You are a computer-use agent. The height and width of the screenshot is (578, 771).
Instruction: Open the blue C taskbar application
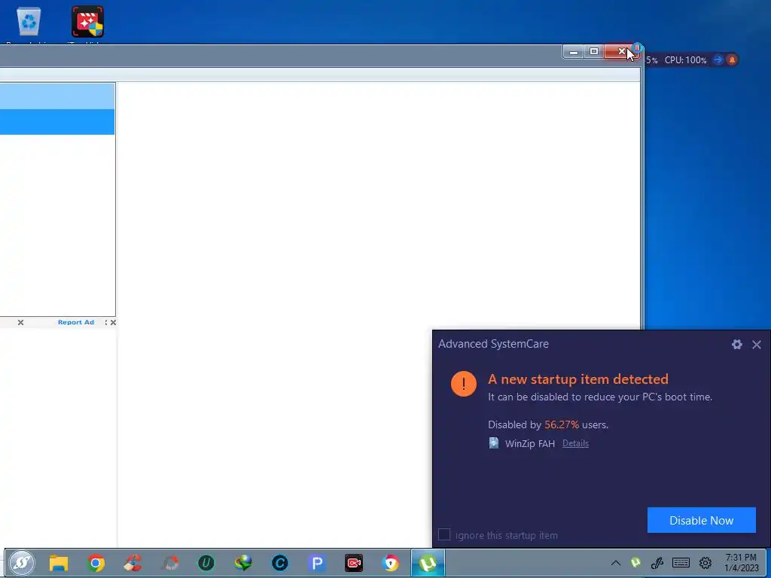280,563
